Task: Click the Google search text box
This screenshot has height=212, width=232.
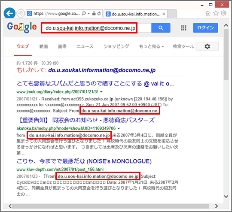Action: (96, 28)
